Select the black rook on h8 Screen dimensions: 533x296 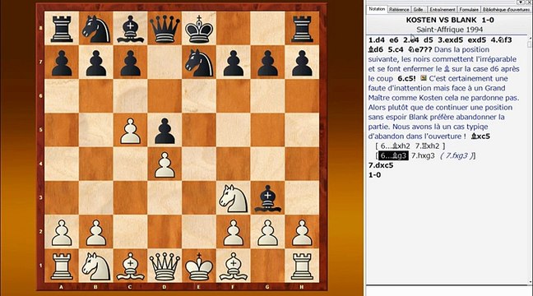point(302,28)
